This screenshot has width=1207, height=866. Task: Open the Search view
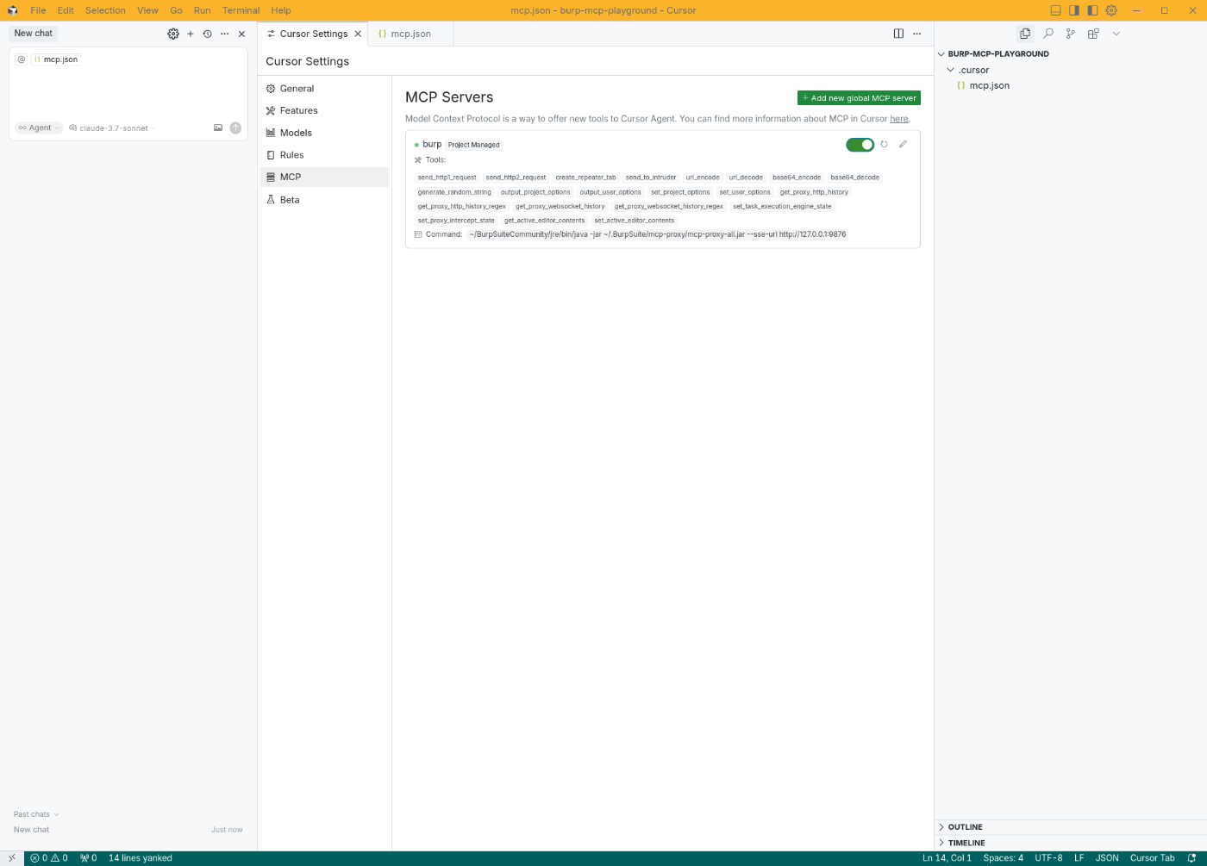pyautogui.click(x=1048, y=34)
